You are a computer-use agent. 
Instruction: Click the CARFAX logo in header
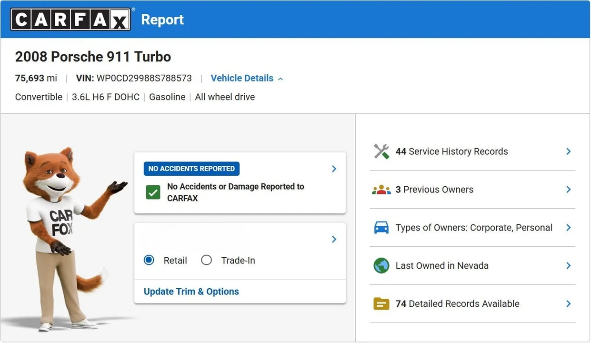[x=70, y=20]
